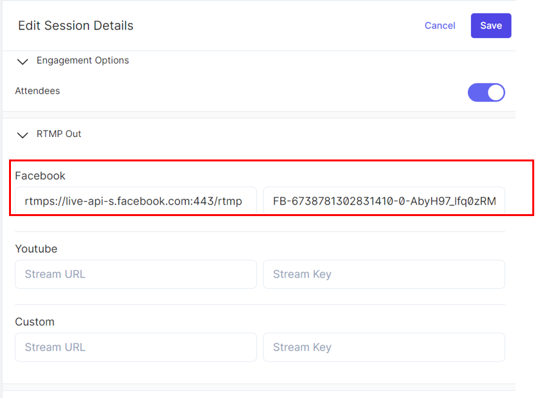Click the Youtube Stream URL field
The height and width of the screenshot is (409, 549).
tap(135, 274)
